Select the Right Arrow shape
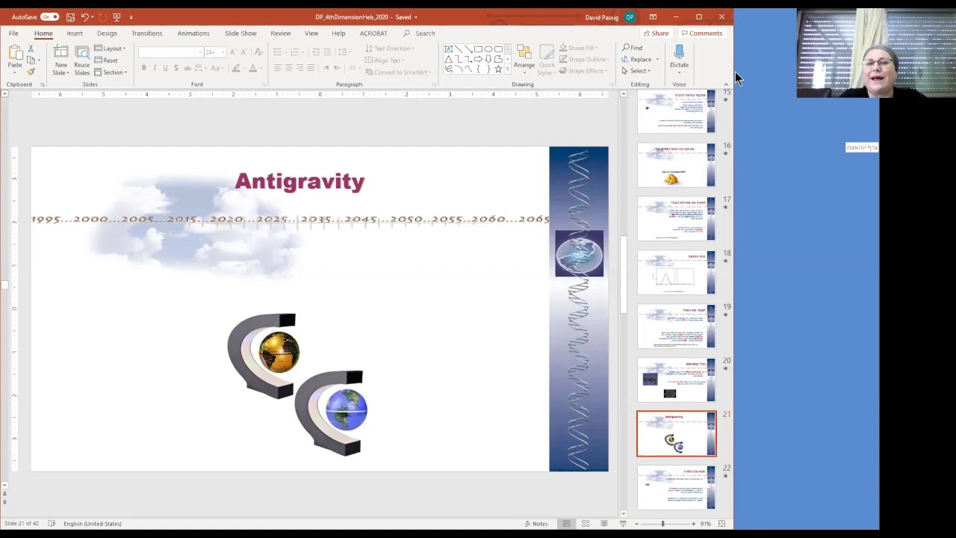 coord(478,59)
